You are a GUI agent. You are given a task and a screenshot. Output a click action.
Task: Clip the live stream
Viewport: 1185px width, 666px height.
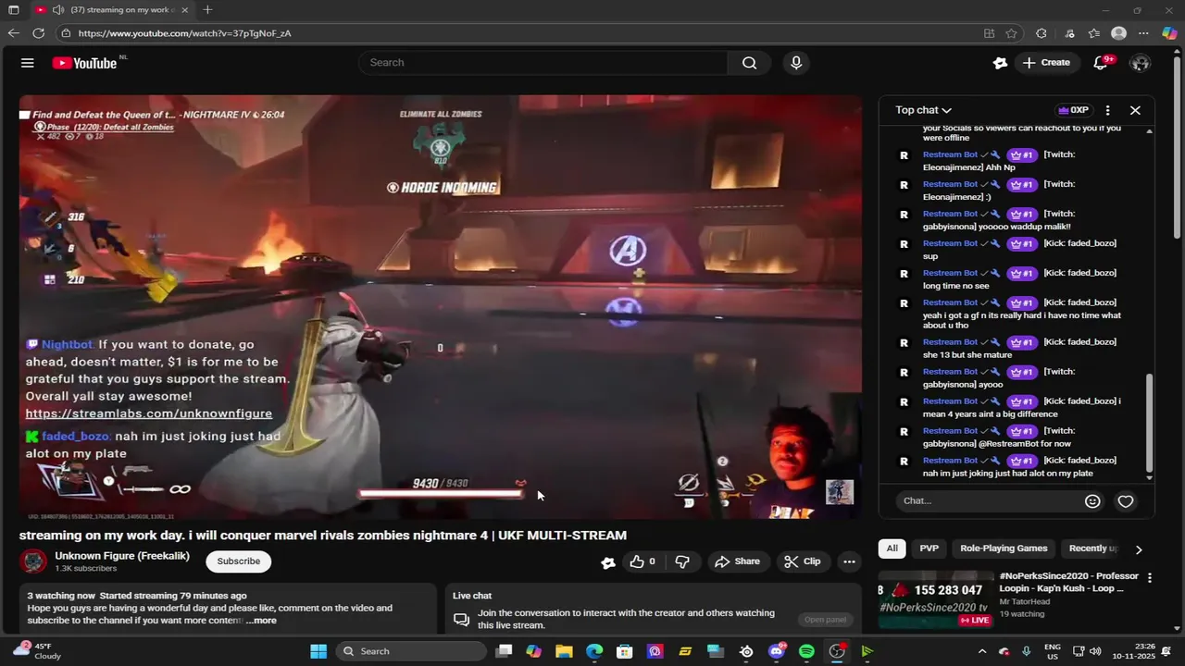pos(802,561)
